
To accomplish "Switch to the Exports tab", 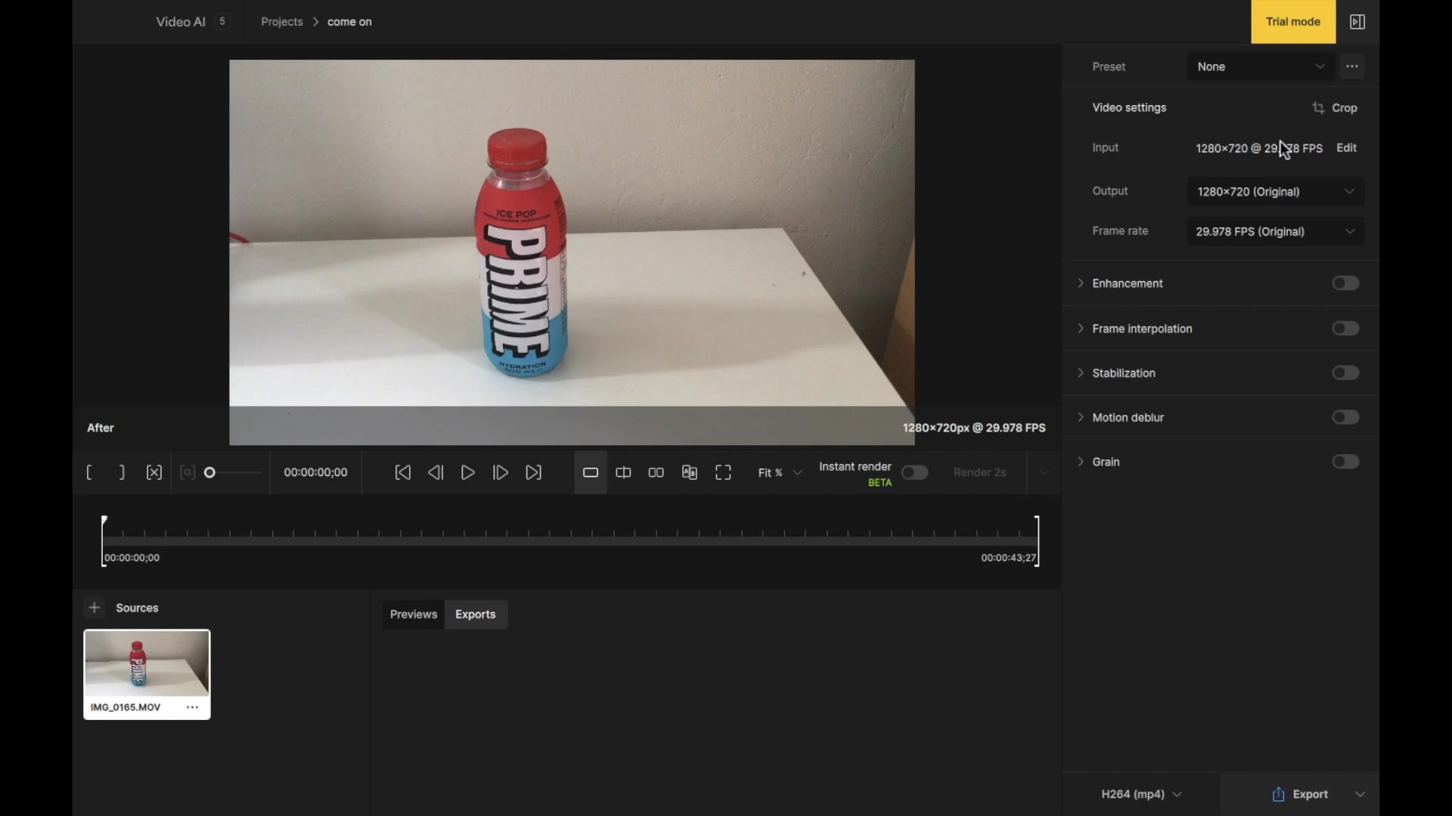I will point(476,614).
